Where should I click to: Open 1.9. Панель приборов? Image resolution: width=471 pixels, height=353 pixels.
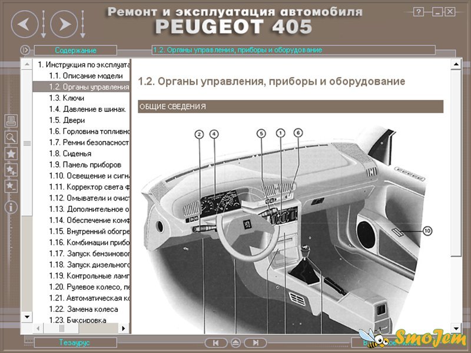pyautogui.click(x=85, y=165)
